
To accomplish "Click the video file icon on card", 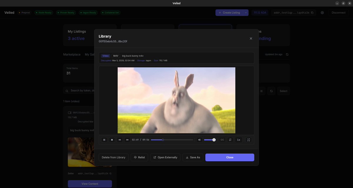I will (70, 113).
